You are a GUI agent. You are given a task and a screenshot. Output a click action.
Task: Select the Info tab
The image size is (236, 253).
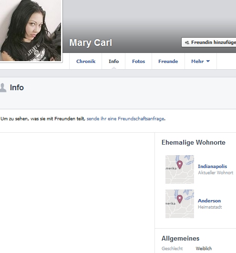[x=113, y=61]
